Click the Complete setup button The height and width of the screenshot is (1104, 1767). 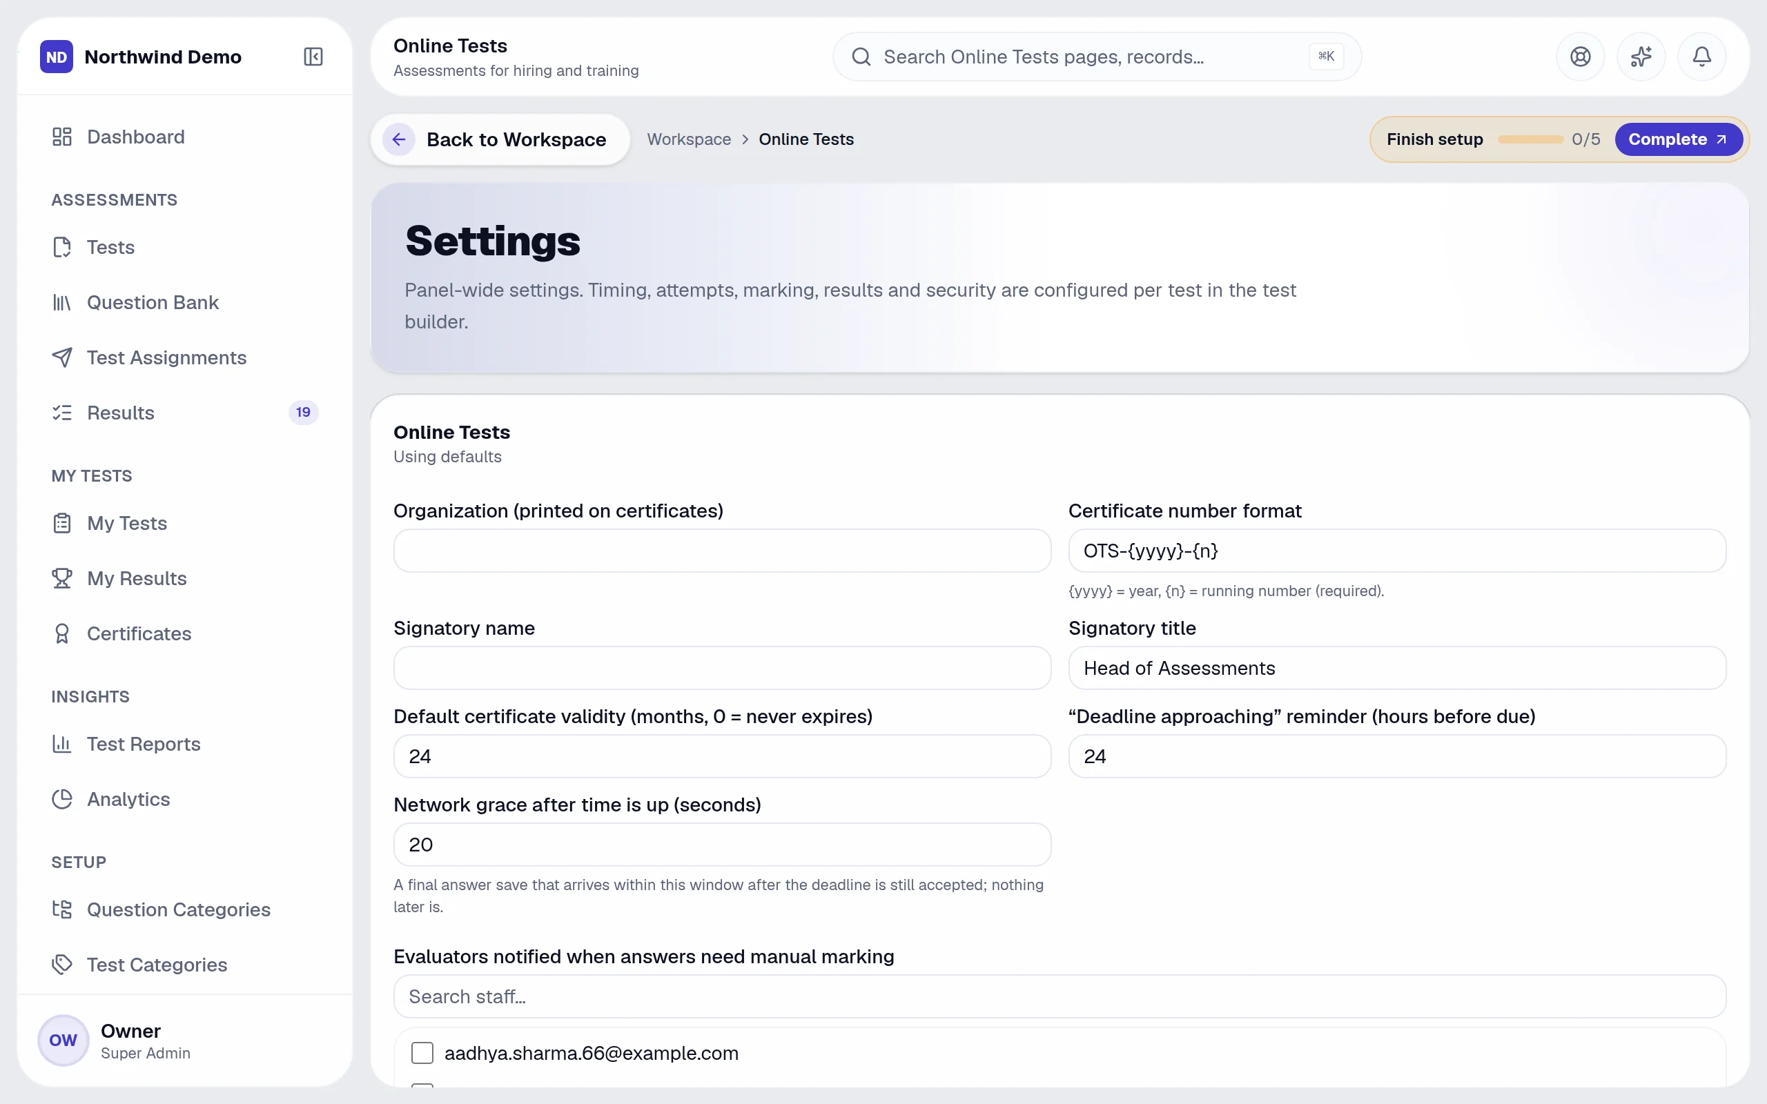[1678, 139]
